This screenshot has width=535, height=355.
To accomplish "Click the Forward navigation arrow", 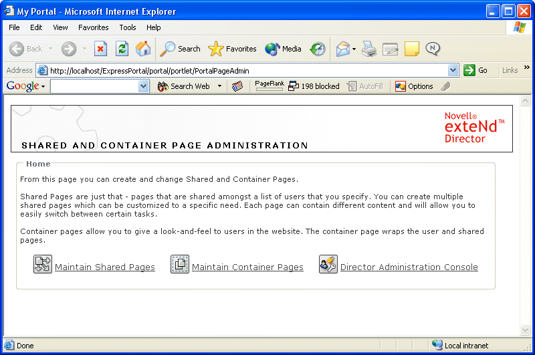I will point(69,49).
